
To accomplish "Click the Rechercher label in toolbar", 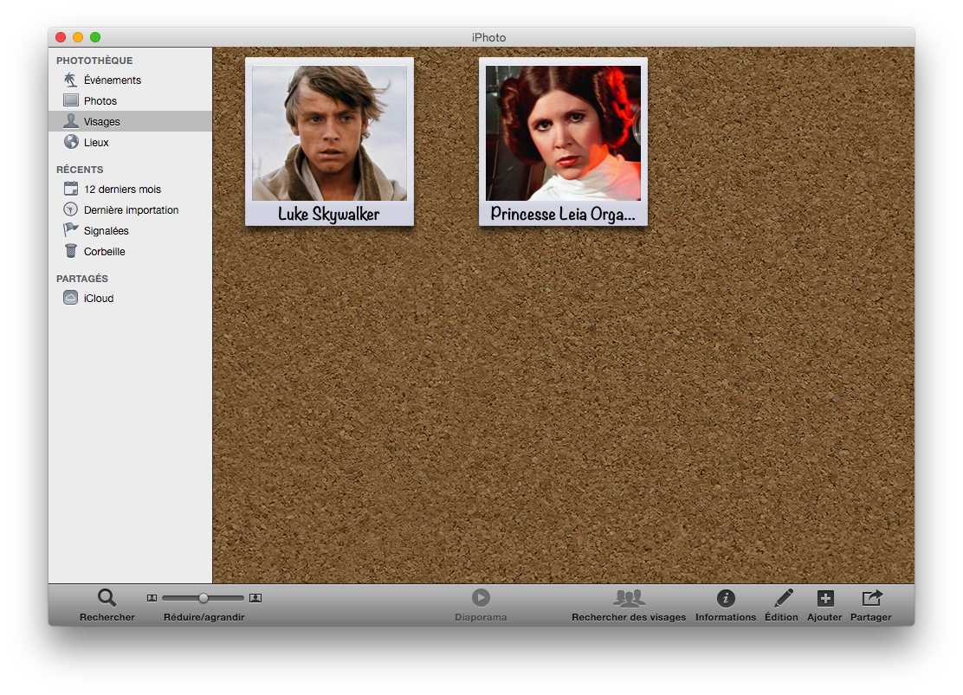I will pos(107,617).
